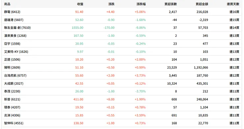This screenshot has height=129, width=244.
Task: Click the 漲跌 column header
Action: point(111,4)
